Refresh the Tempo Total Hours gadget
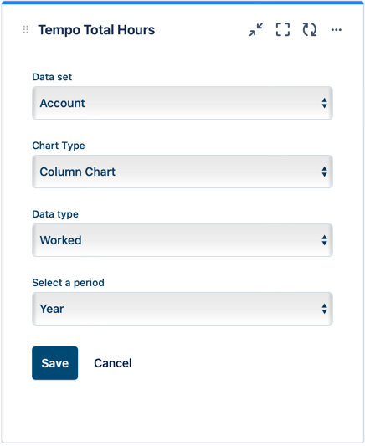This screenshot has width=365, height=446. [310, 29]
